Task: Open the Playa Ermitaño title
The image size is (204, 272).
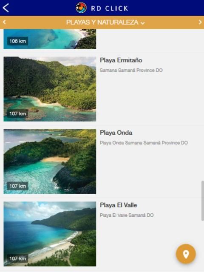Action: [121, 60]
